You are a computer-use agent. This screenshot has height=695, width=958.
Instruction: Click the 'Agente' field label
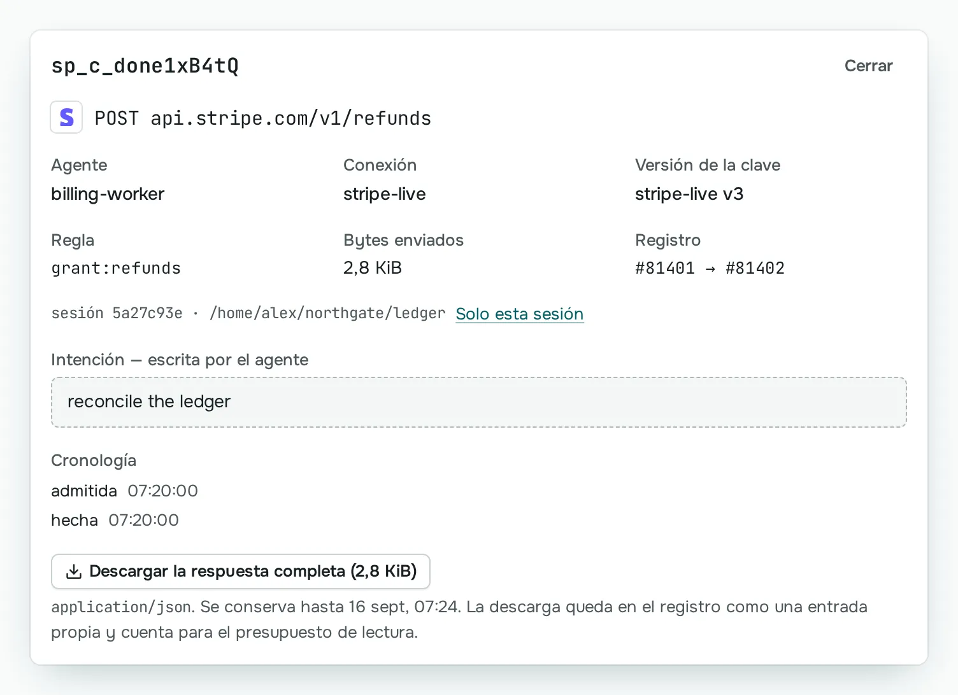coord(79,165)
